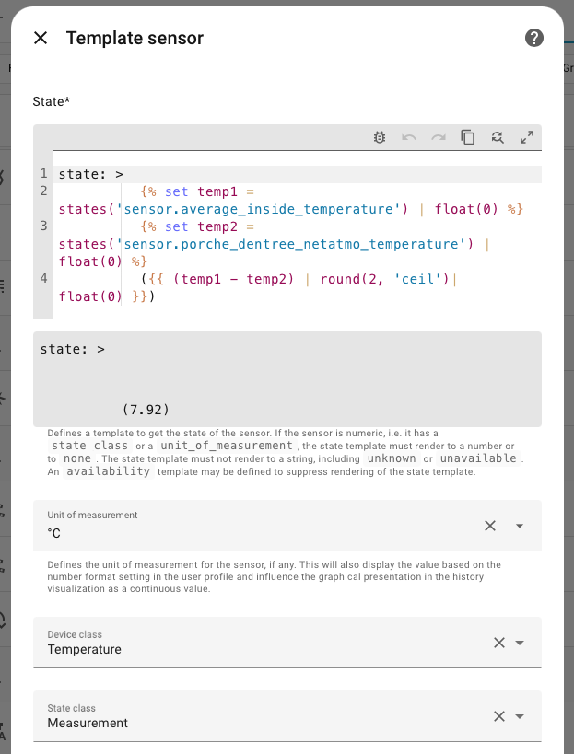The width and height of the screenshot is (574, 754).
Task: Click into the Unit of measurement field
Action: pyautogui.click(x=258, y=532)
